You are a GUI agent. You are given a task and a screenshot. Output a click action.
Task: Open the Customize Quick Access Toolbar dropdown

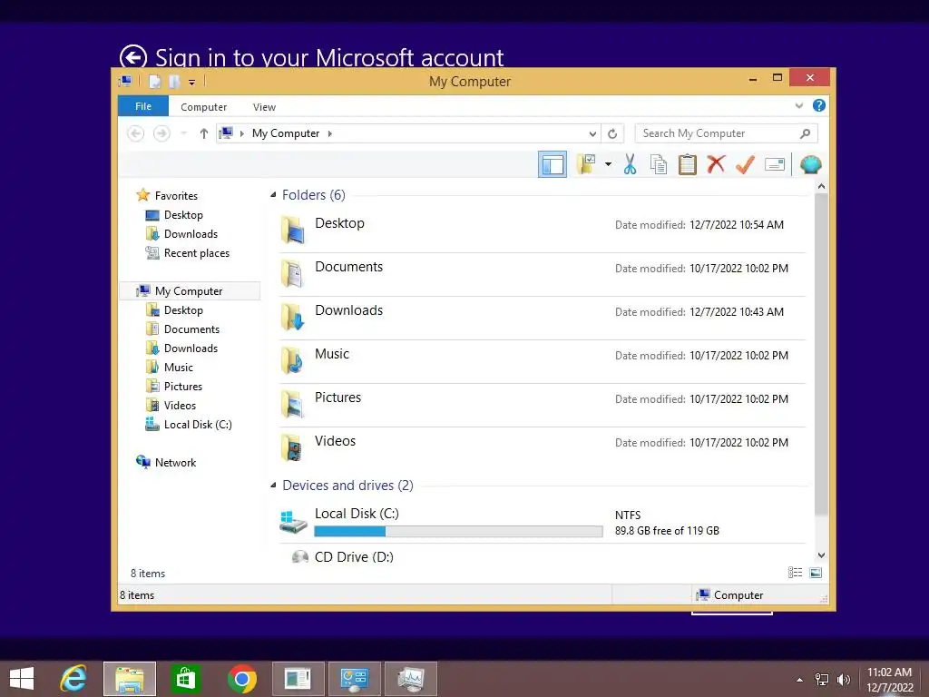coord(191,83)
